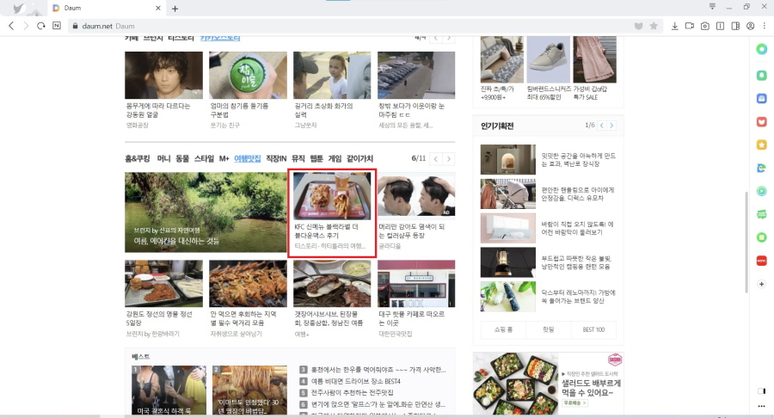
Task: Open the green ring sidebar icon
Action: 762,49
